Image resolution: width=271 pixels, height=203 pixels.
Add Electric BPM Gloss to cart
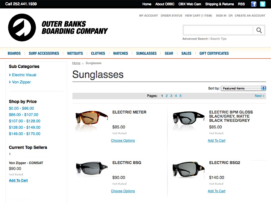pos(216,141)
